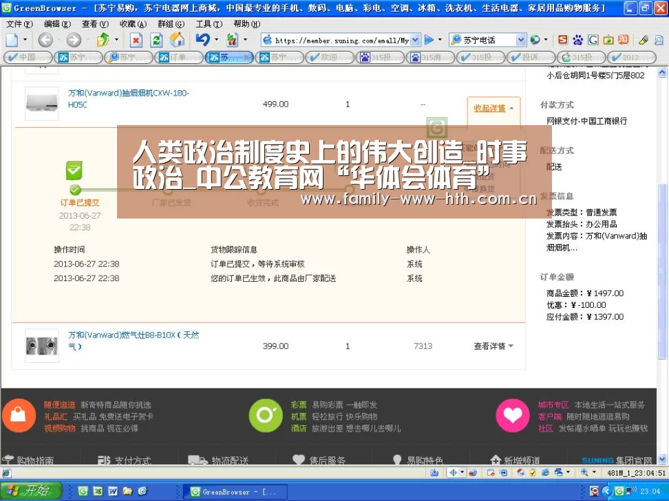Open the 收藏(A) menu
The height and width of the screenshot is (501, 669).
133,24
